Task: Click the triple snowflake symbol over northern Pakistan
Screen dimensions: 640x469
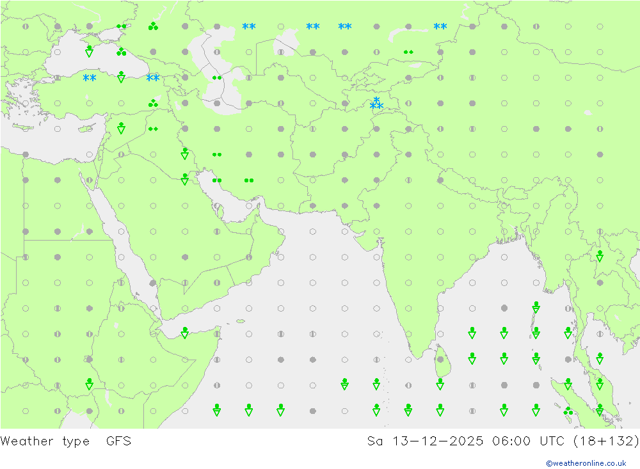Action: [376, 103]
